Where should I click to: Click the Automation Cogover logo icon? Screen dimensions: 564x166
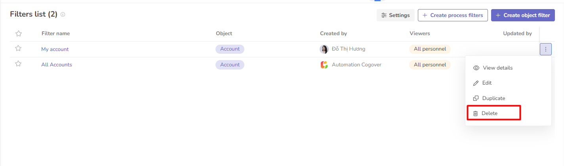324,65
